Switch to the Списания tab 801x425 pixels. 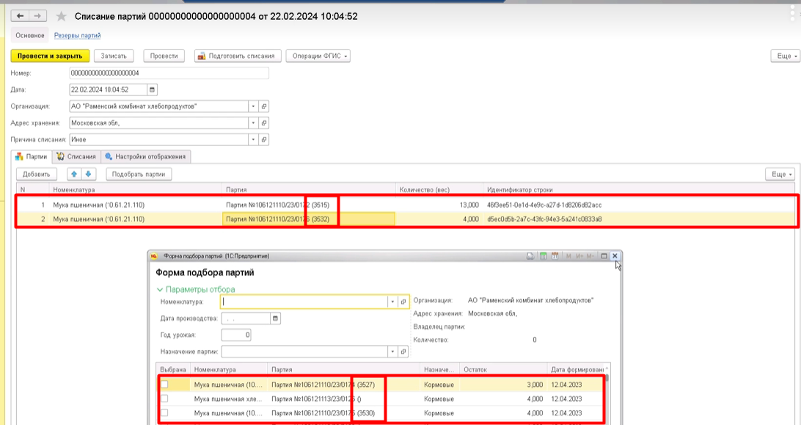(76, 156)
